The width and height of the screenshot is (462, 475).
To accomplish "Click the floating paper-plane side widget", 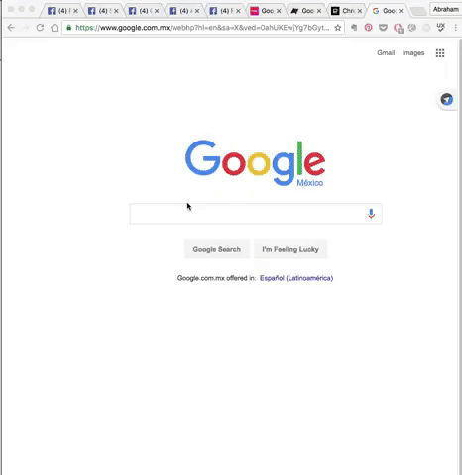I will pyautogui.click(x=447, y=99).
